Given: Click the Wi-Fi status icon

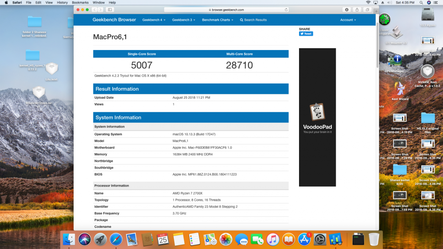Looking at the screenshot, I should [x=368, y=3].
